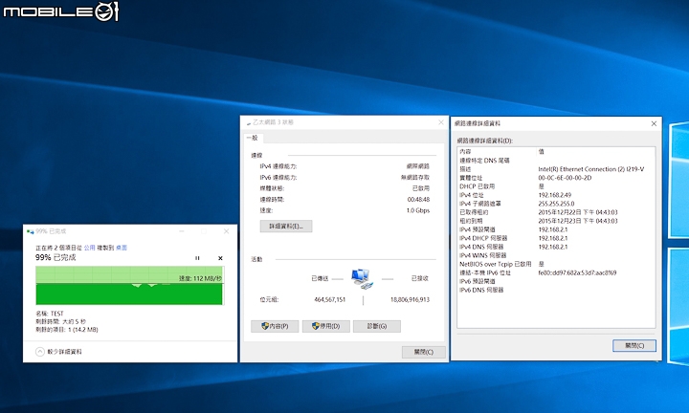The height and width of the screenshot is (413, 689).
Task: Click the network computers activity icon
Action: point(362,279)
